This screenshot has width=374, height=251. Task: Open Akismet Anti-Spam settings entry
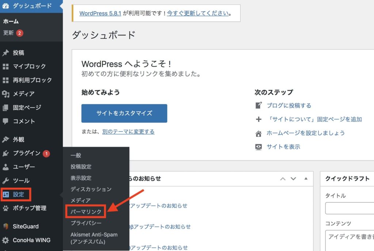94,238
